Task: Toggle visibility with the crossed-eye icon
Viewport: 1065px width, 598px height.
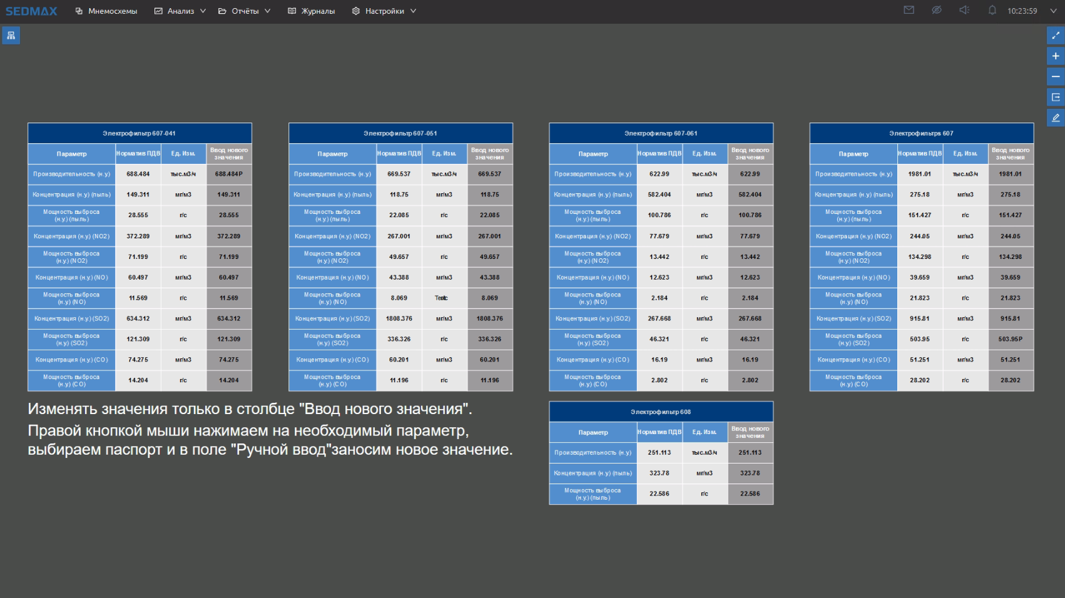Action: pyautogui.click(x=936, y=10)
